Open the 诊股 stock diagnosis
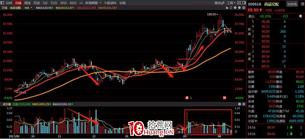The width and height of the screenshot is (305, 139). click(x=123, y=3)
